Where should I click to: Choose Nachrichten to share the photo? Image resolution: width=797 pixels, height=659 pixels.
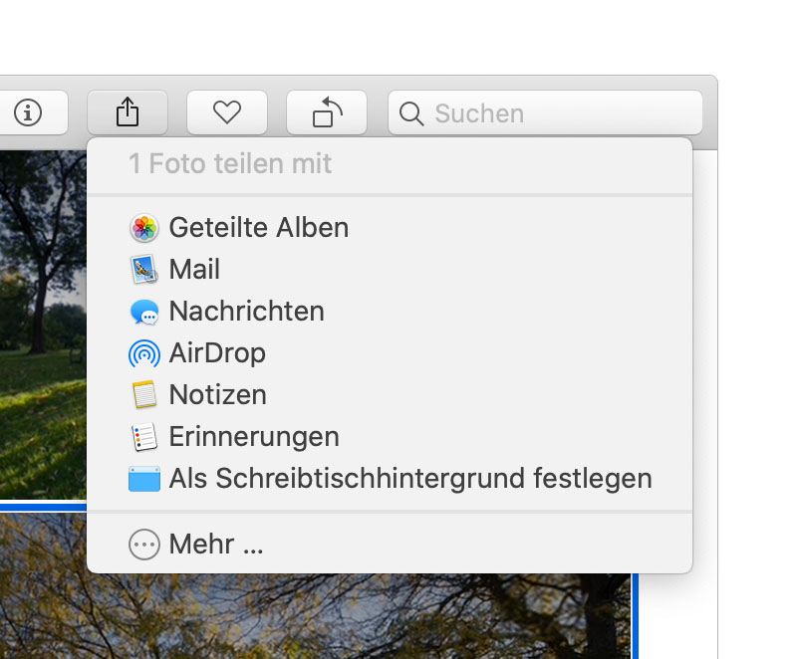(247, 312)
